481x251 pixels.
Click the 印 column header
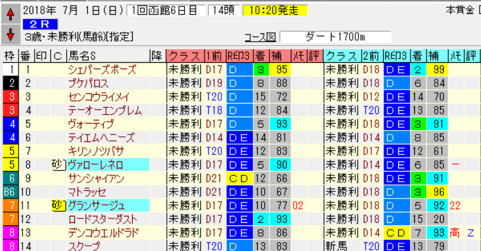click(42, 56)
